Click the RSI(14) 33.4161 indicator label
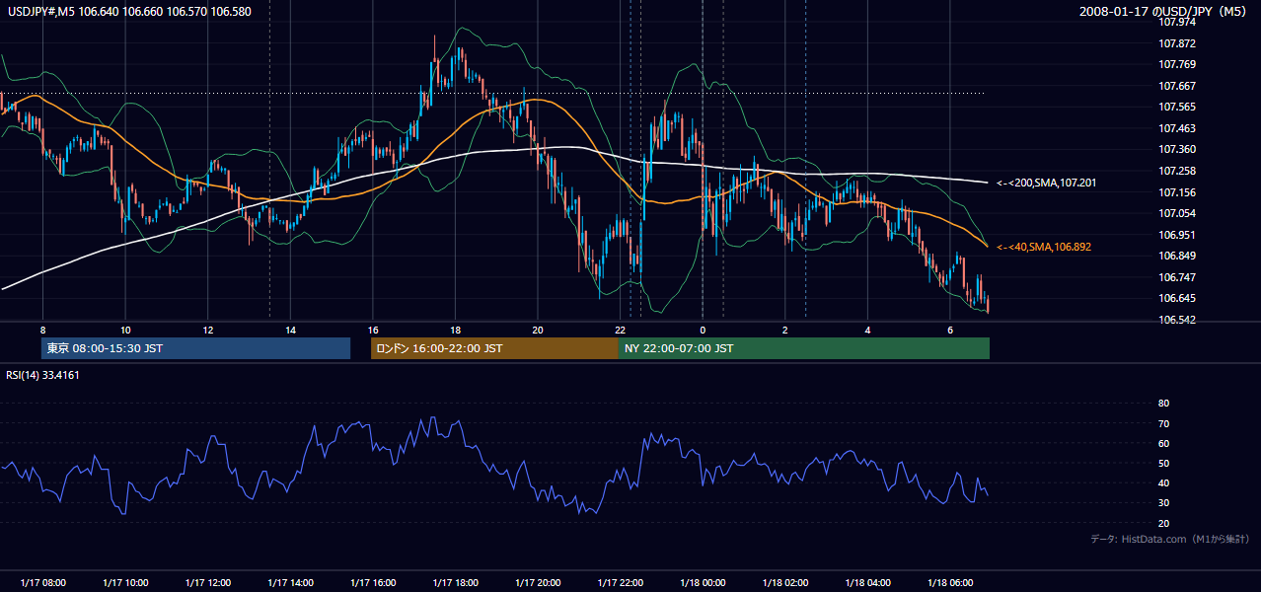The width and height of the screenshot is (1261, 592). pyautogui.click(x=42, y=375)
